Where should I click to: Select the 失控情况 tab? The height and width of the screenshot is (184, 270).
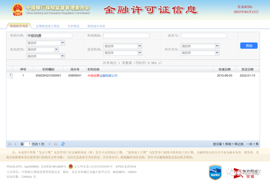tap(73, 26)
